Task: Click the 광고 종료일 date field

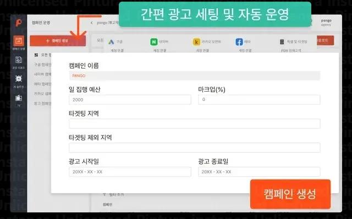Action: point(259,172)
